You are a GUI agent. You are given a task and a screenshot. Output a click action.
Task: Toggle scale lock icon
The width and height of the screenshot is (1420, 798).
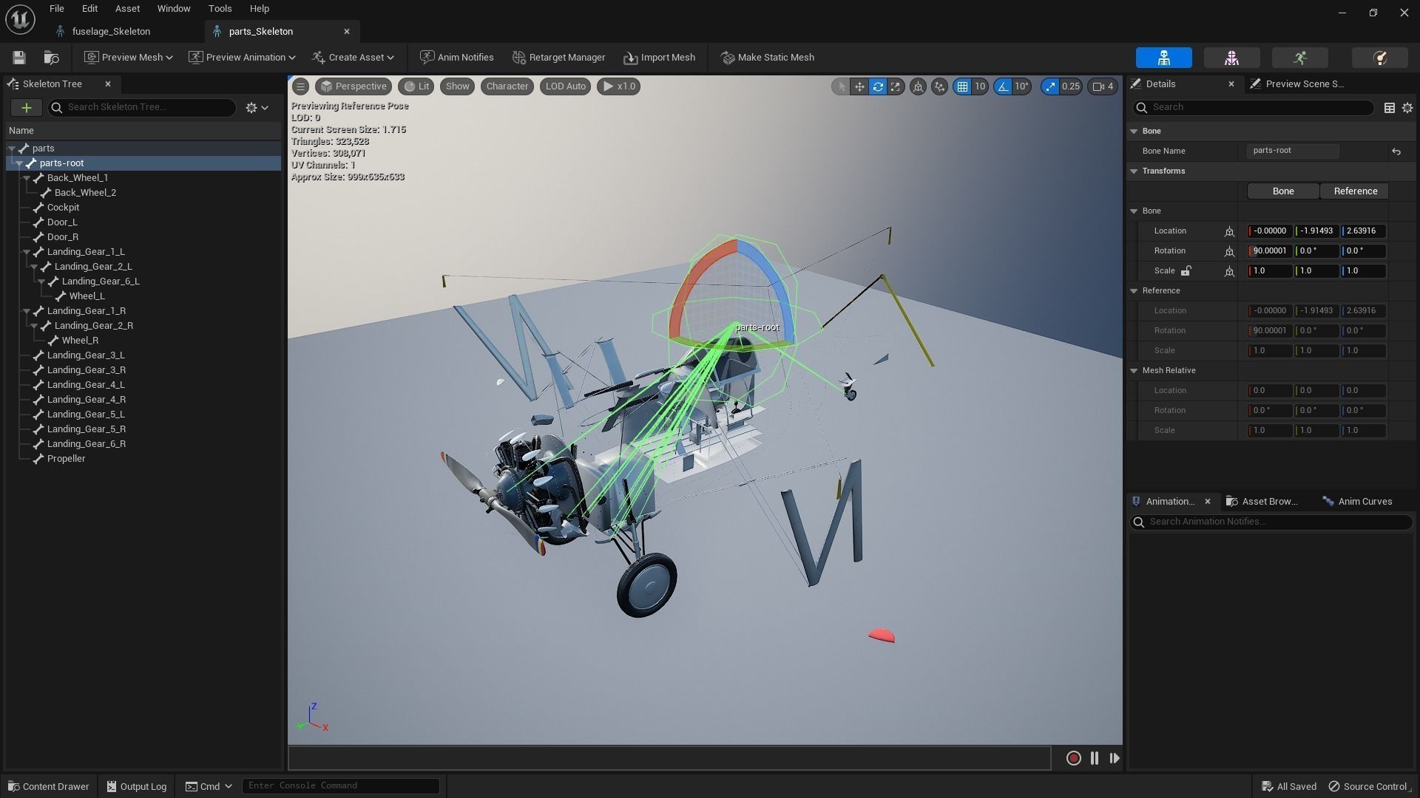click(1186, 271)
